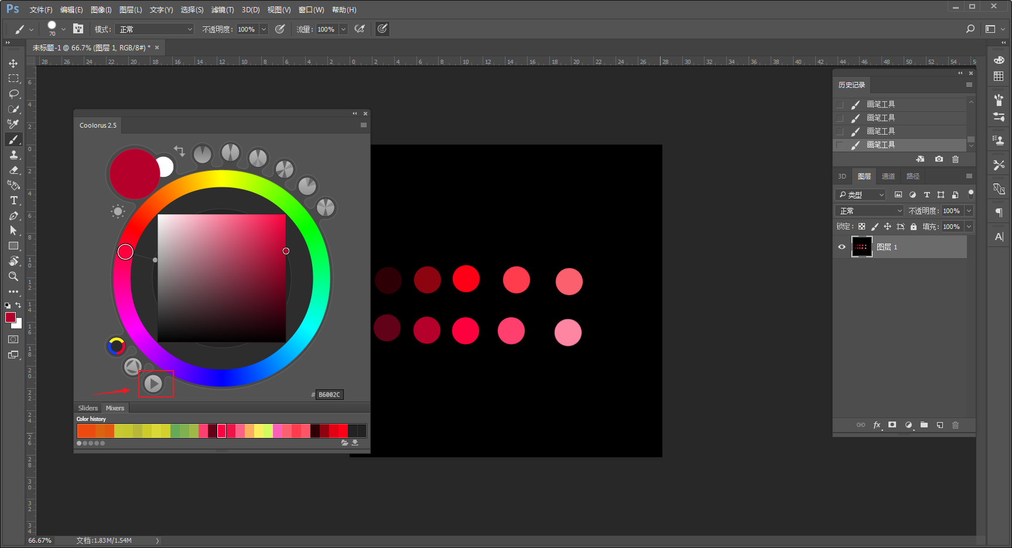Open brush 不透明度 slider arrow
Viewport: 1012px width, 548px height.
point(264,29)
